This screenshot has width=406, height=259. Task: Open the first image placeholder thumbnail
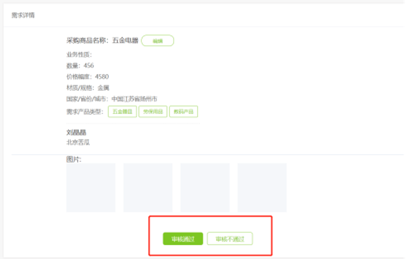tap(91, 188)
